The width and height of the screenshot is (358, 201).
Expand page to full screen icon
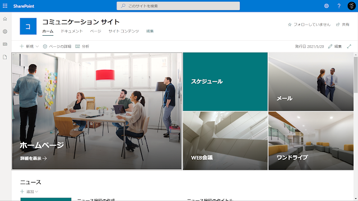[x=349, y=46]
